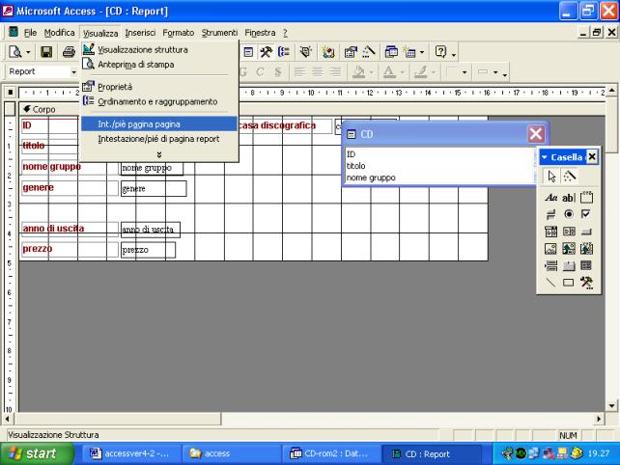Select the Check Box tool
The height and width of the screenshot is (465, 620).
point(586,214)
